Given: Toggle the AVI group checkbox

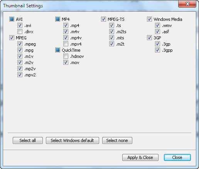Looking at the screenshot, I should coord(12,19).
